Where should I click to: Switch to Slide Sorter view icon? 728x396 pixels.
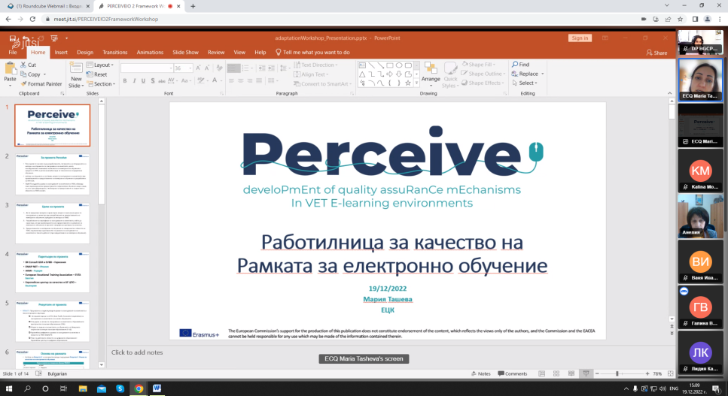[x=556, y=373]
